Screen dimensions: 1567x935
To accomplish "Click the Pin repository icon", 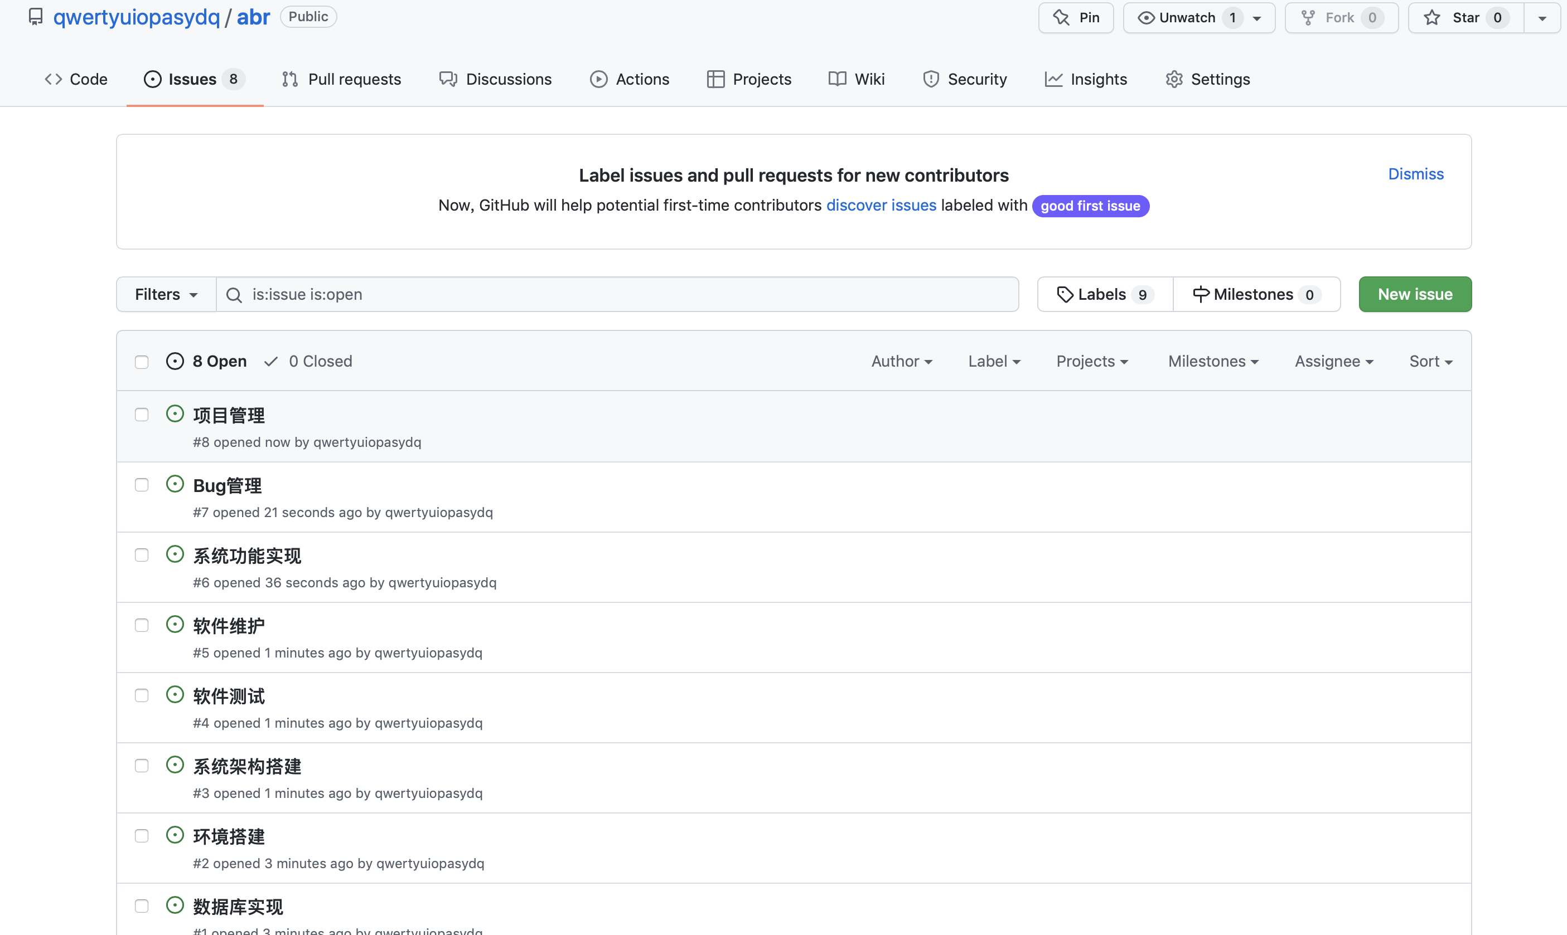I will [x=1061, y=18].
